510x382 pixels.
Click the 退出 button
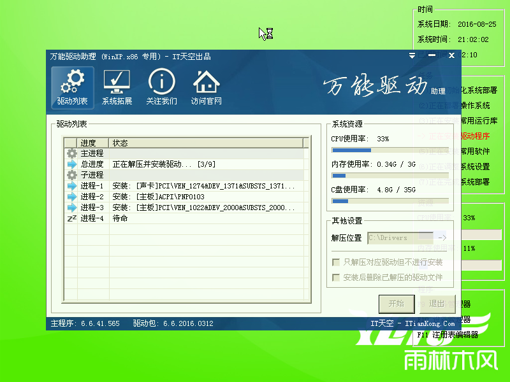pyautogui.click(x=437, y=304)
